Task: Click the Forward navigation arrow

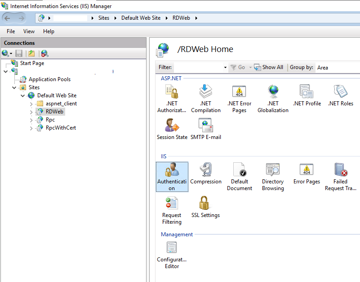Action: (x=21, y=18)
